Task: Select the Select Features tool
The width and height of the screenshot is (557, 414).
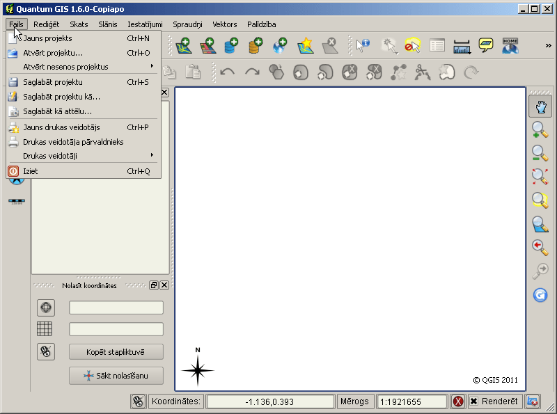Action: [x=389, y=46]
